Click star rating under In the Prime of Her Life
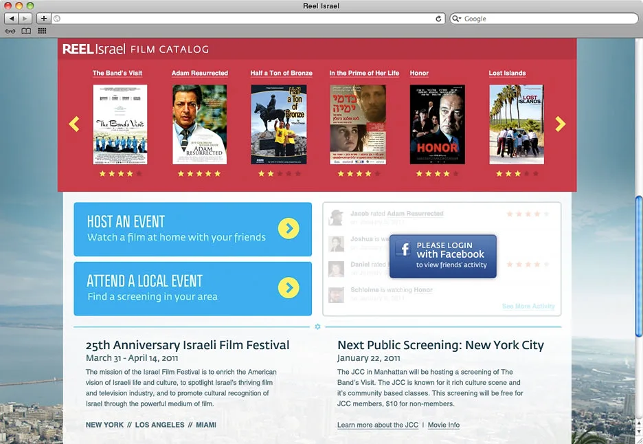 [359, 174]
